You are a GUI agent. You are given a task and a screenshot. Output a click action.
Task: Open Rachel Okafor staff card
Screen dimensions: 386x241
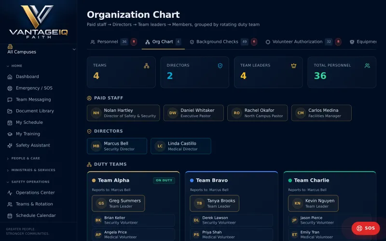(x=258, y=113)
